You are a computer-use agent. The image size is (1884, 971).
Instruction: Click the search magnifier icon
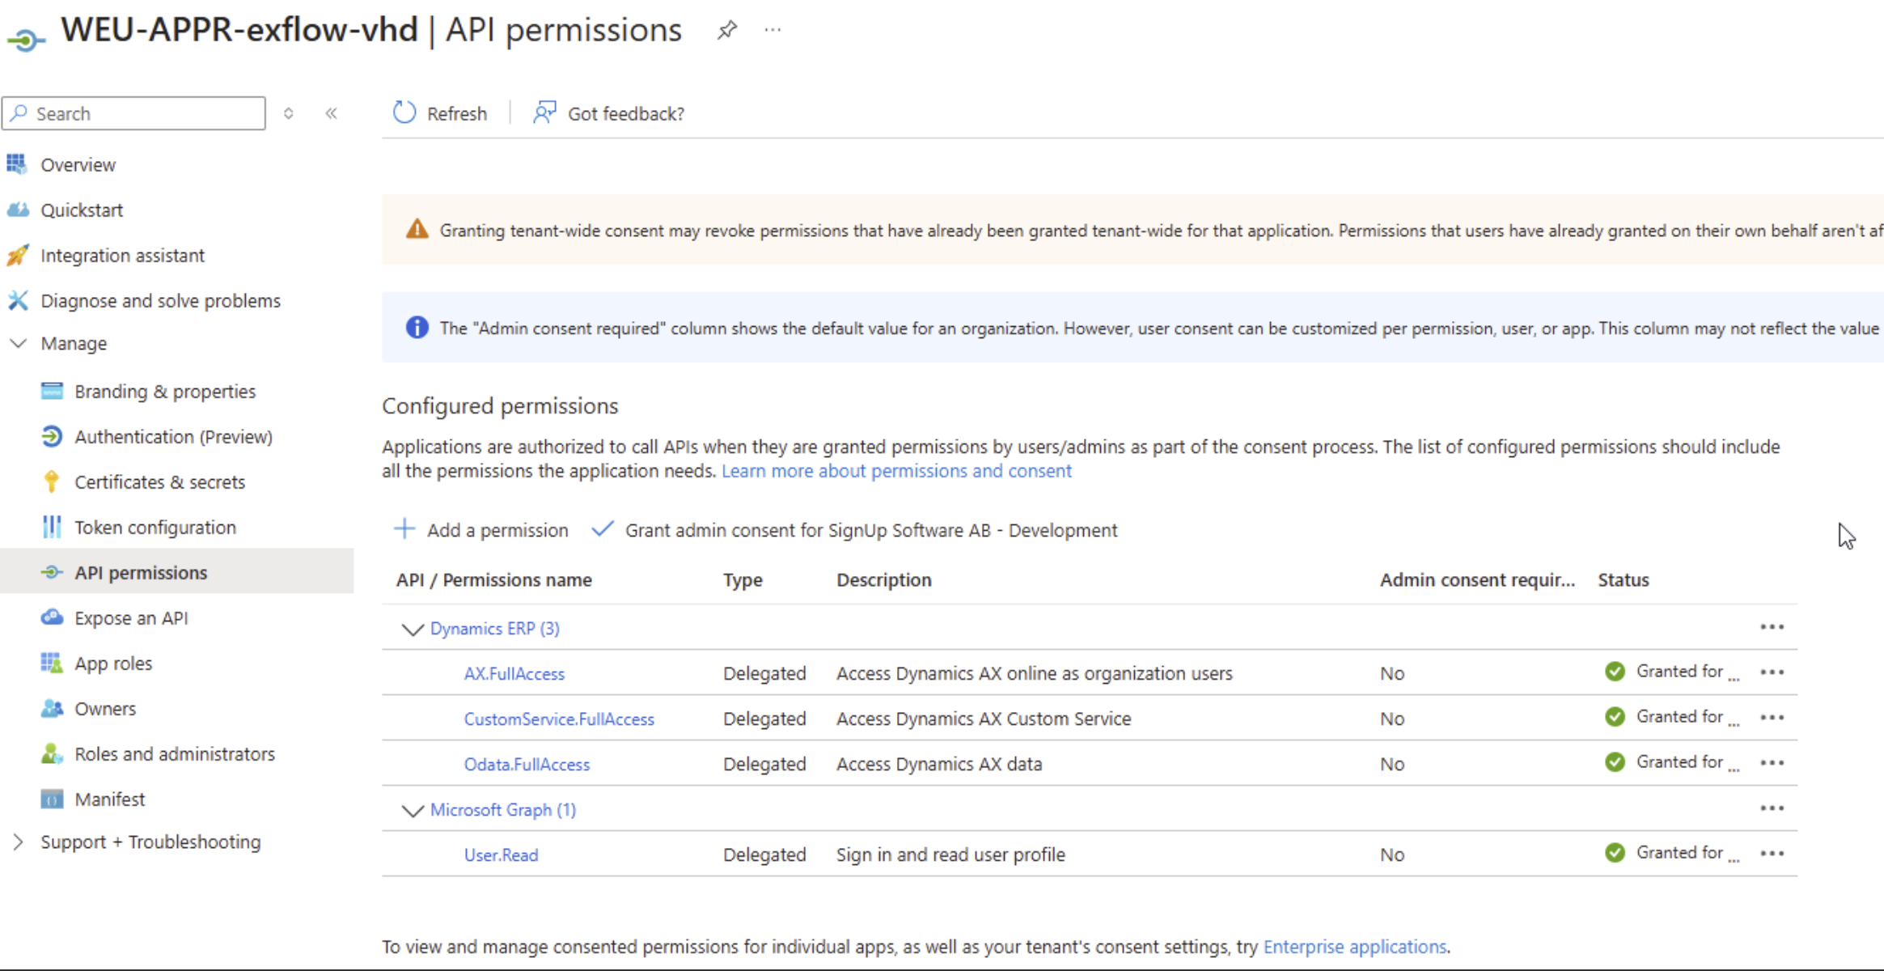point(19,113)
